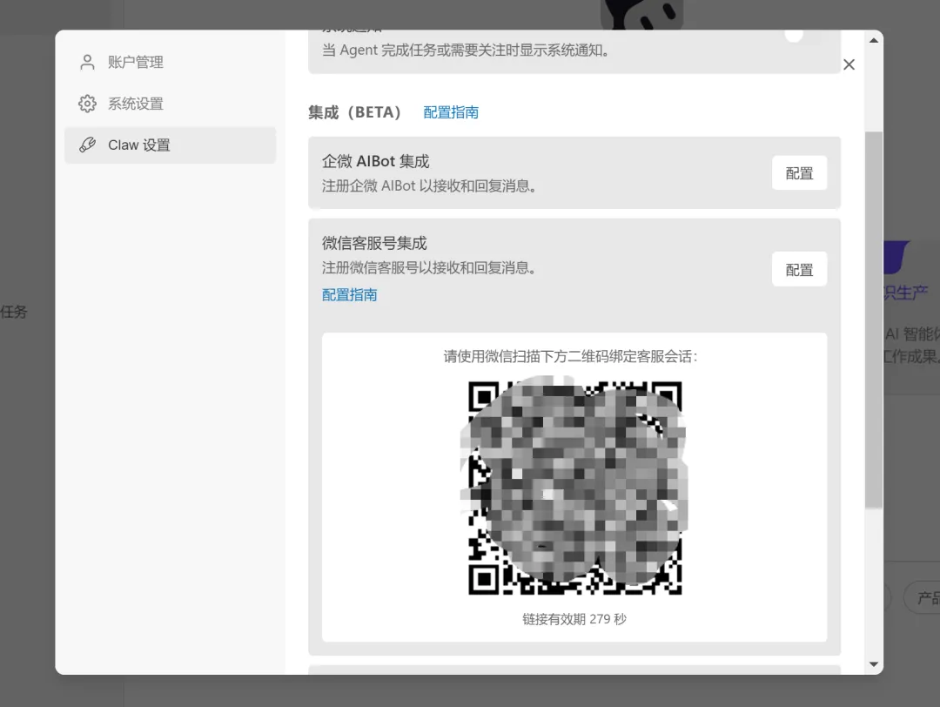Click 配置 for 微信客服号集成
The width and height of the screenshot is (940, 707).
point(799,270)
